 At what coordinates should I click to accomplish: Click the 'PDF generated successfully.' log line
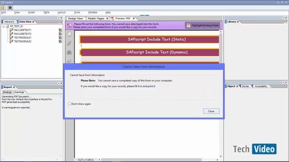[x=16, y=102]
